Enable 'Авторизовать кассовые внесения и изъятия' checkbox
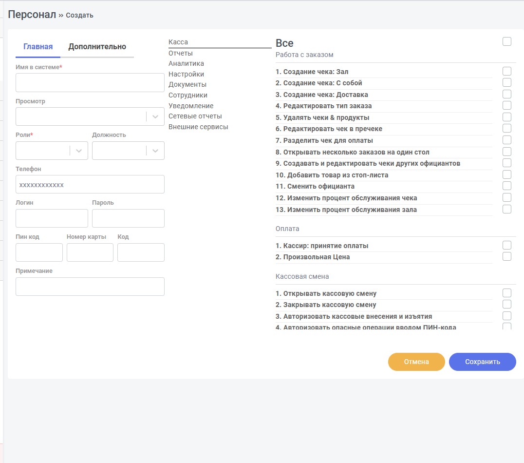524x463 pixels. coord(506,316)
